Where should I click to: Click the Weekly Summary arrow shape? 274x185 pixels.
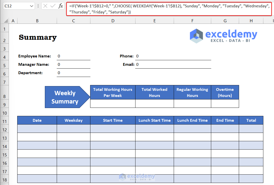[67, 97]
